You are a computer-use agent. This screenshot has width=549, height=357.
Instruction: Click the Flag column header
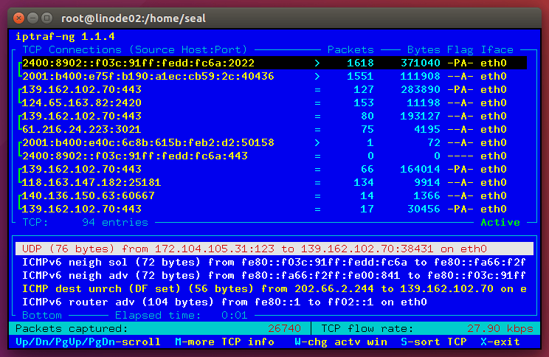(460, 49)
